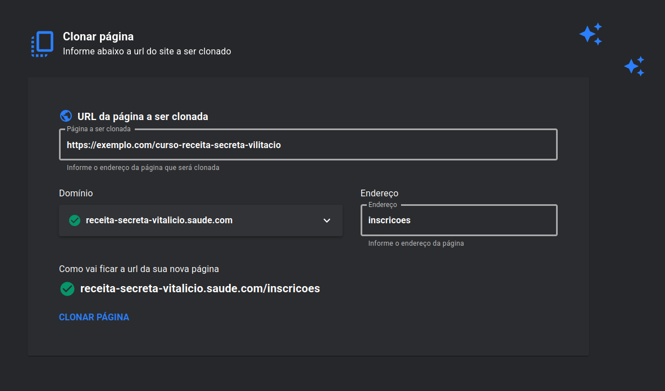This screenshot has width=665, height=391.
Task: Click helper text 'Informe o endereço da página'
Action: (416, 243)
